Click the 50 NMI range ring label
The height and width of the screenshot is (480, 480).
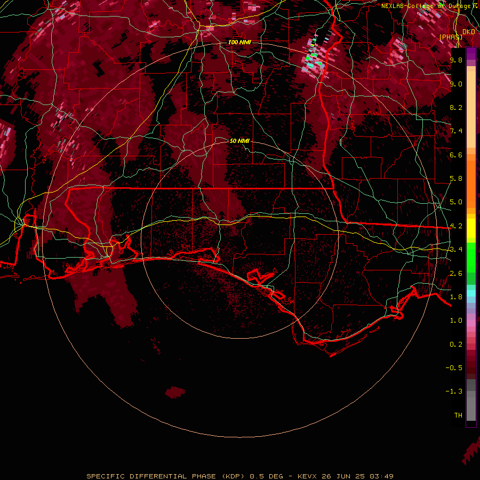click(x=239, y=141)
